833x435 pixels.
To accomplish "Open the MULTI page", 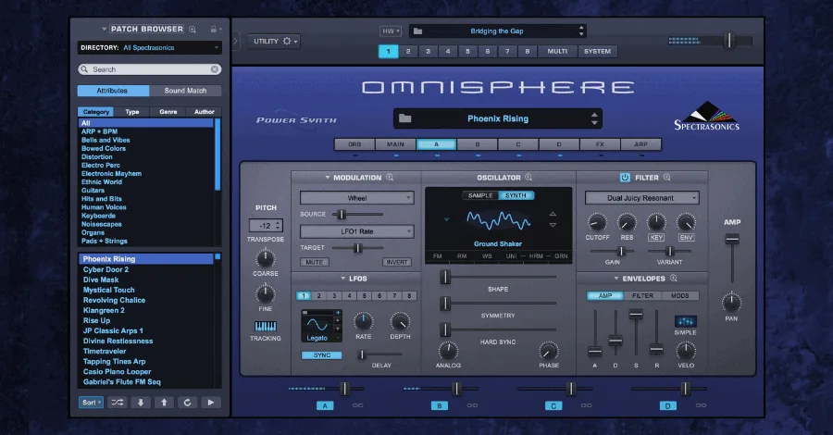I will (557, 52).
